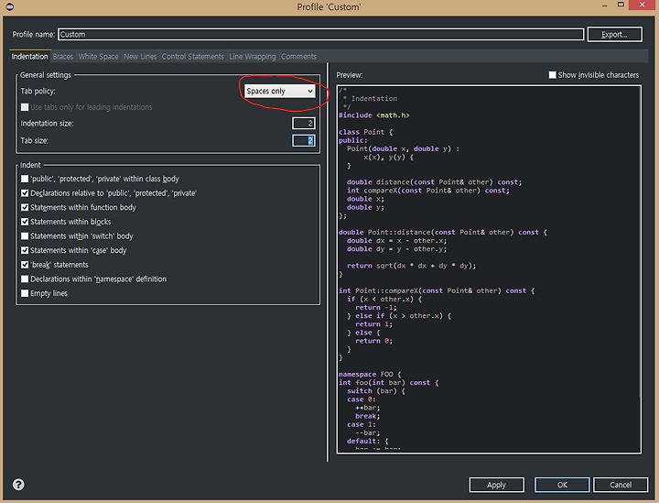Toggle 'break' statements checkbox
Image resolution: width=659 pixels, height=503 pixels.
point(25,265)
